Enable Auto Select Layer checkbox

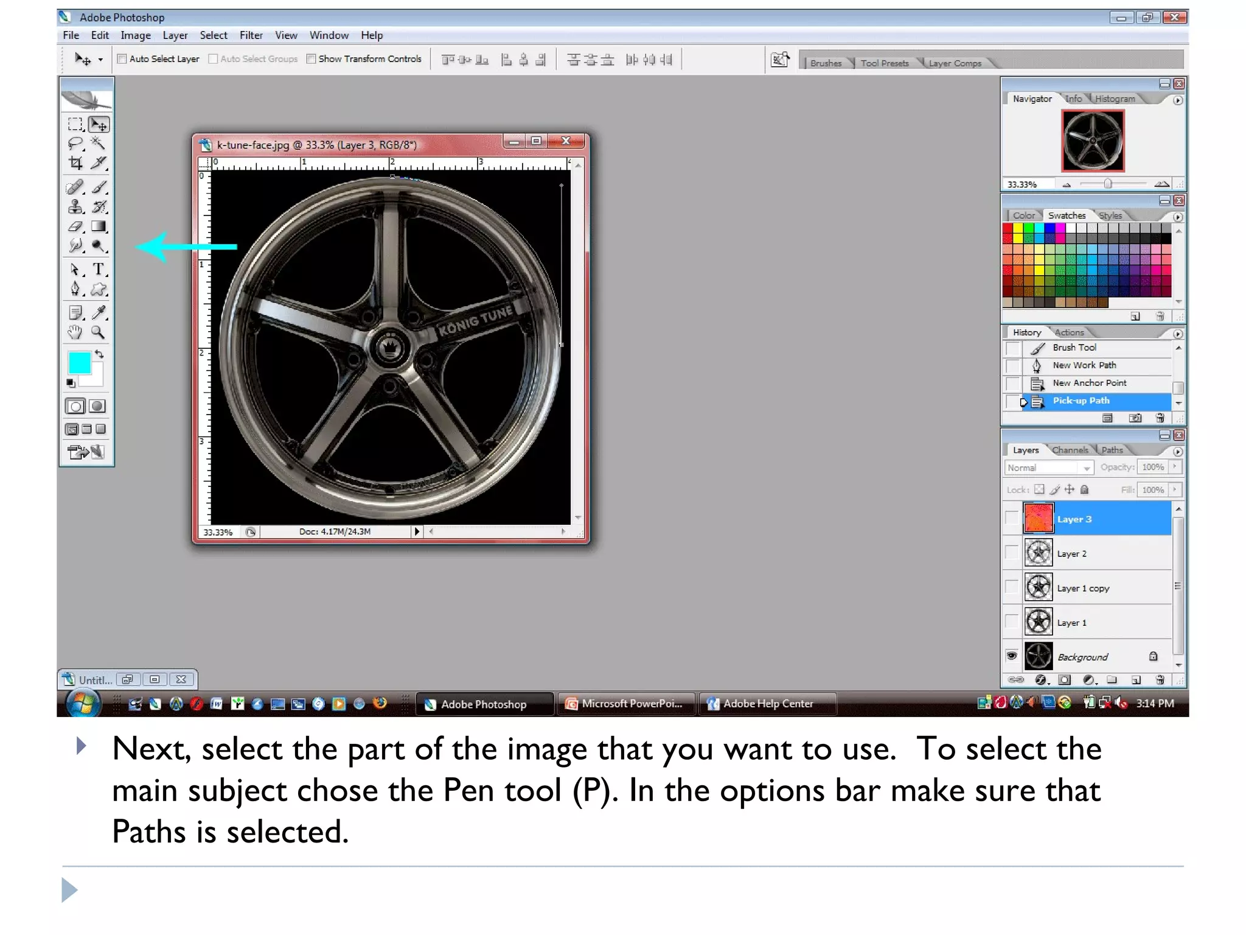pos(122,59)
